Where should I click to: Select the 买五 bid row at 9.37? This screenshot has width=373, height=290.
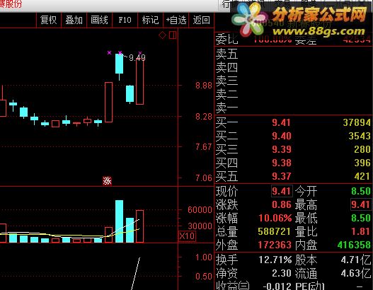293,176
